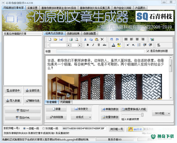177x143 pixels.
Task: Click the 全部反选 button
Action: click(x=33, y=91)
